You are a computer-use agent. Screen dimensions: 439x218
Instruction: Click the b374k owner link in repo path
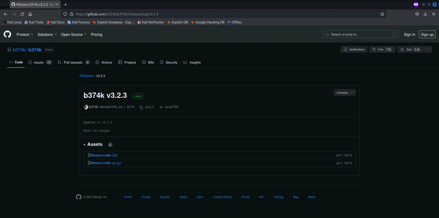click(19, 50)
